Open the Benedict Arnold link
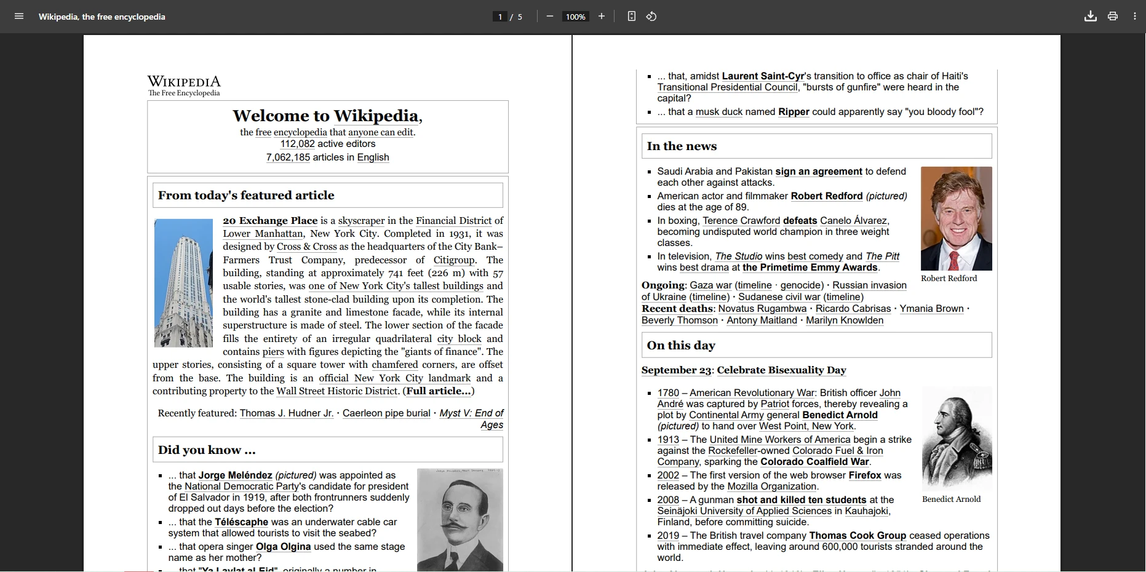This screenshot has height=572, width=1146. pos(840,415)
